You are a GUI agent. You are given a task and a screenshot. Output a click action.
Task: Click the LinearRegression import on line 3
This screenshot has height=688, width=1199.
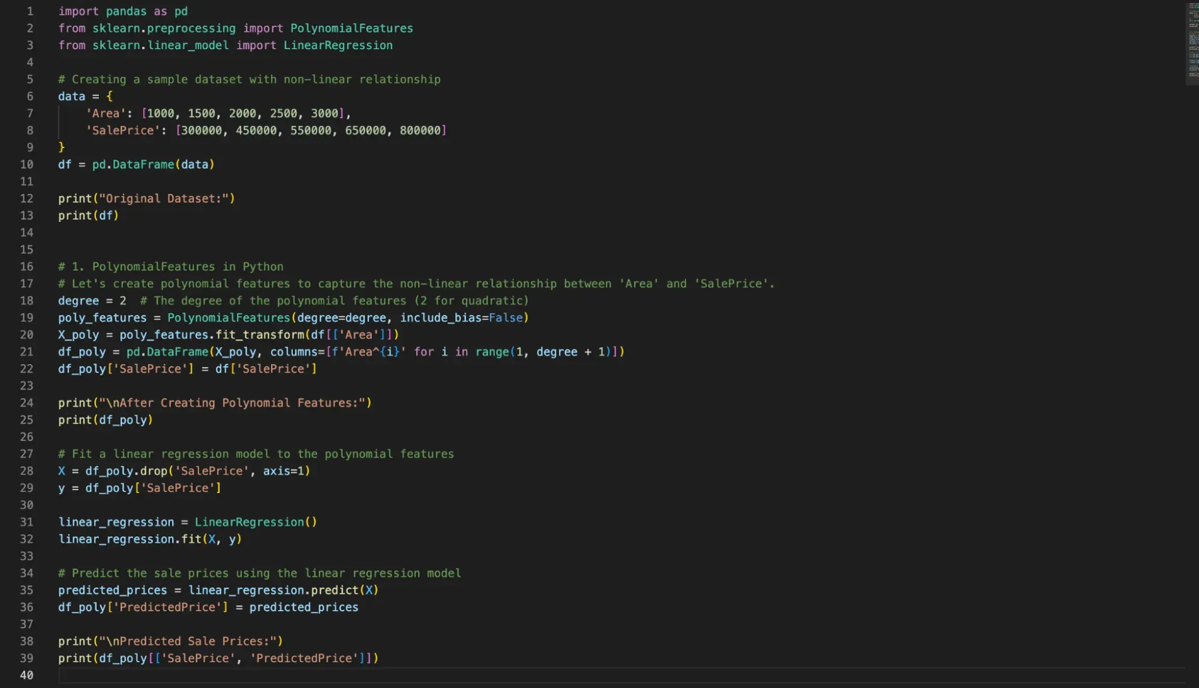(338, 45)
